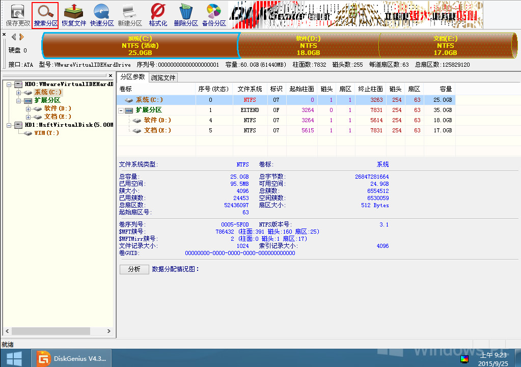Expand the 系统(C:) node in disk tree
The image size is (521, 367).
coord(18,93)
